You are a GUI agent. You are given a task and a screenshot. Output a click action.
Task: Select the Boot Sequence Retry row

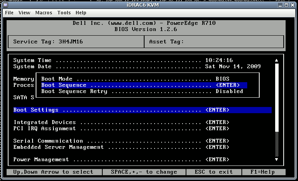(144, 91)
